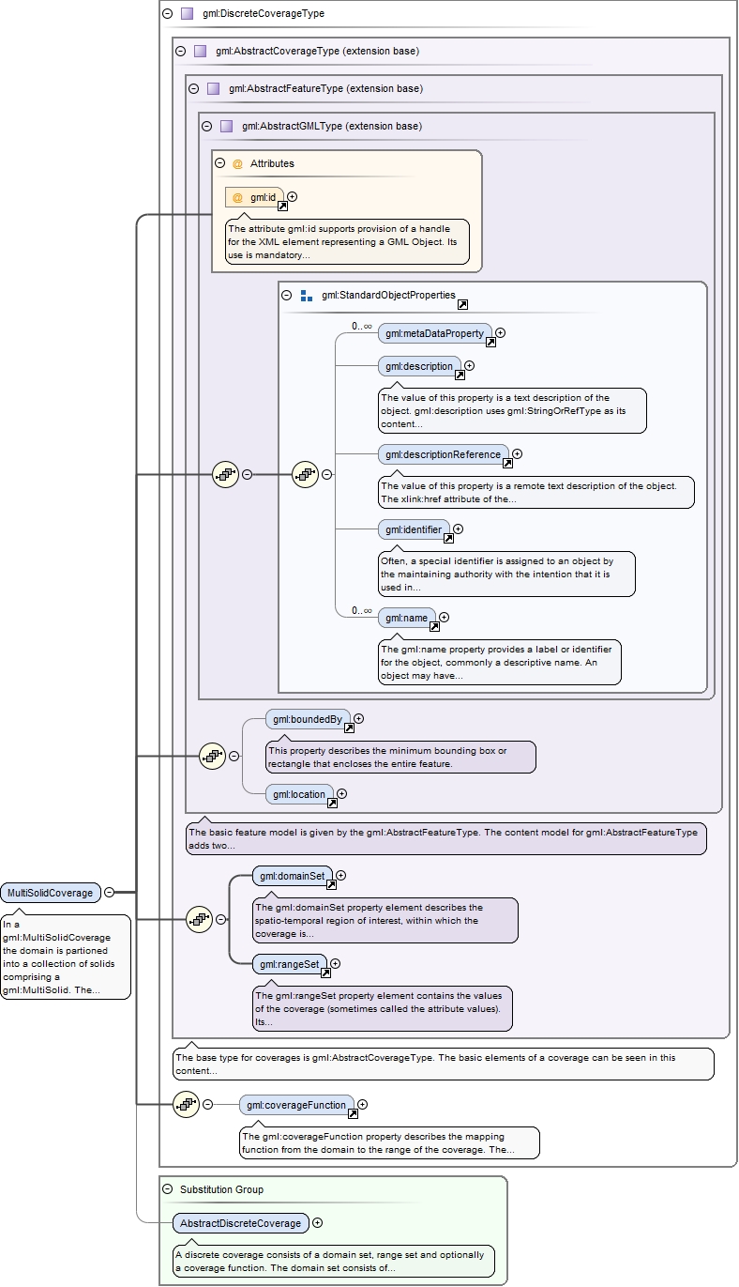Collapse gml:AbstractGMLType extension base
This screenshot has width=739, height=1287.
(206, 126)
